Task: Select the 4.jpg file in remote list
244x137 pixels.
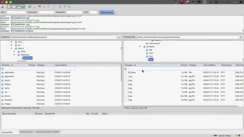Action: tap(184, 88)
